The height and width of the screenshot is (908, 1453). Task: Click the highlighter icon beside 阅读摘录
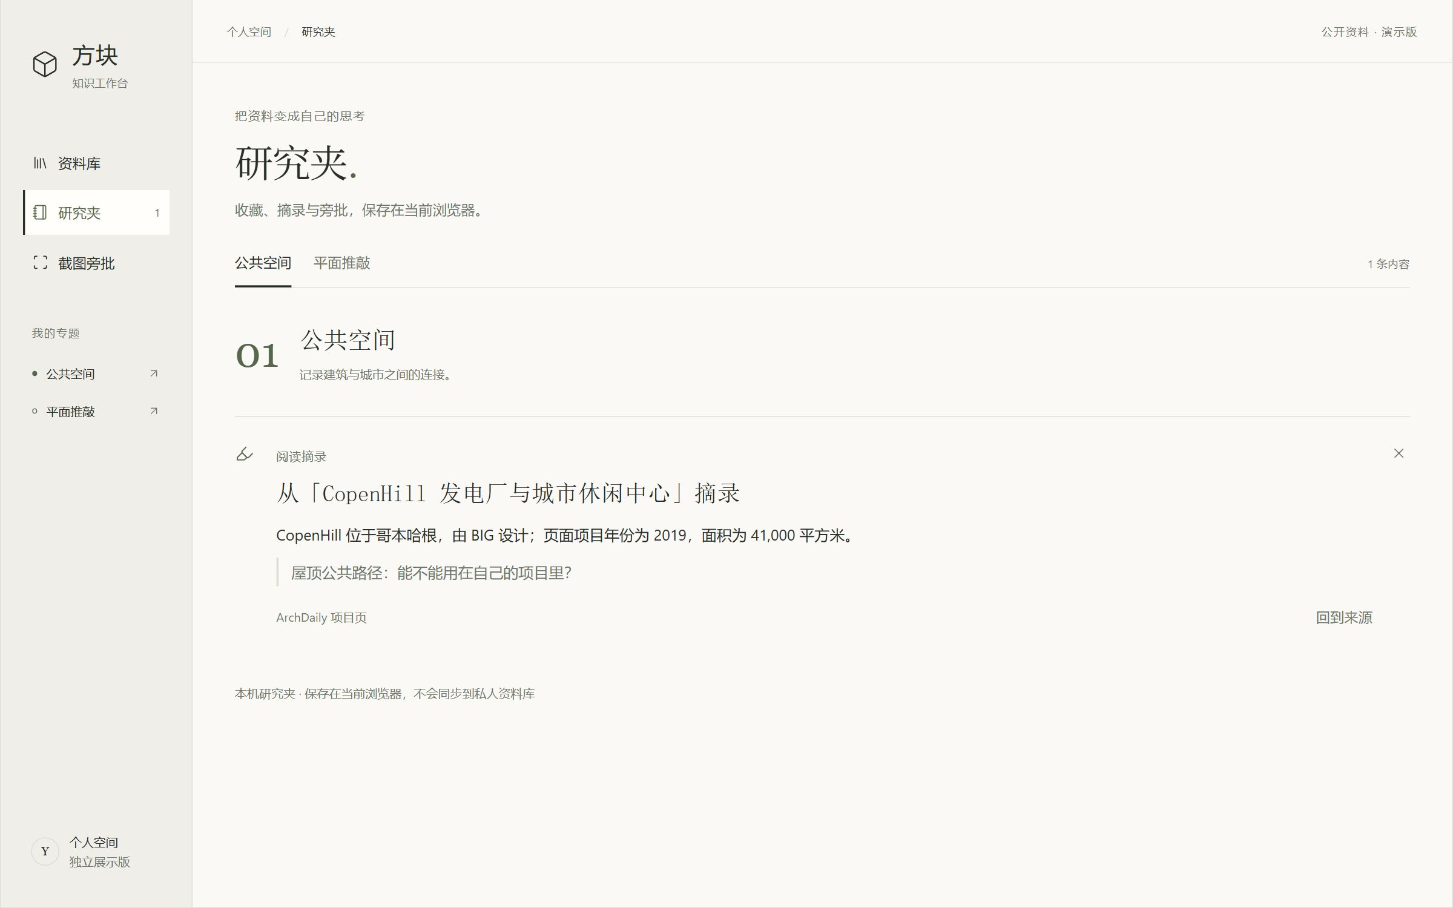pyautogui.click(x=245, y=454)
